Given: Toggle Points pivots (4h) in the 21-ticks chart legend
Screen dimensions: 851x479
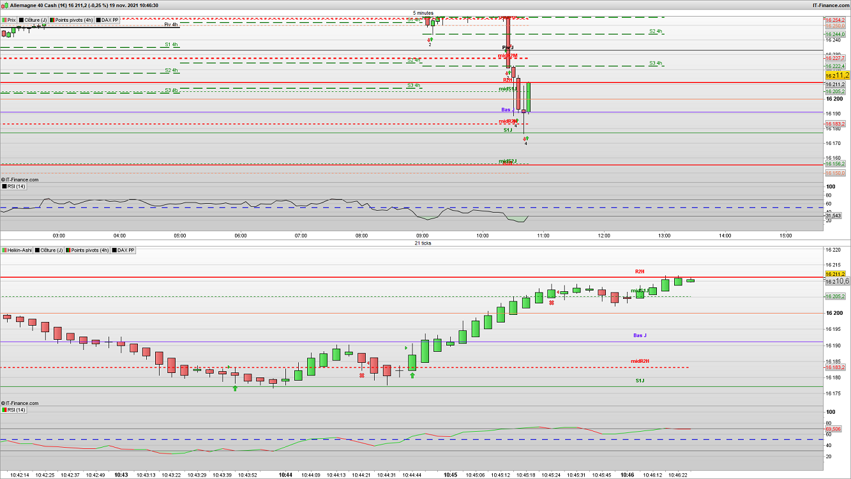Looking at the screenshot, I should pyautogui.click(x=88, y=250).
